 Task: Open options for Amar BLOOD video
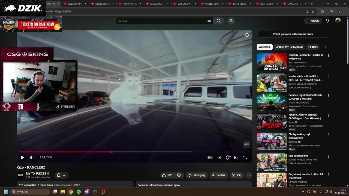click(x=328, y=115)
